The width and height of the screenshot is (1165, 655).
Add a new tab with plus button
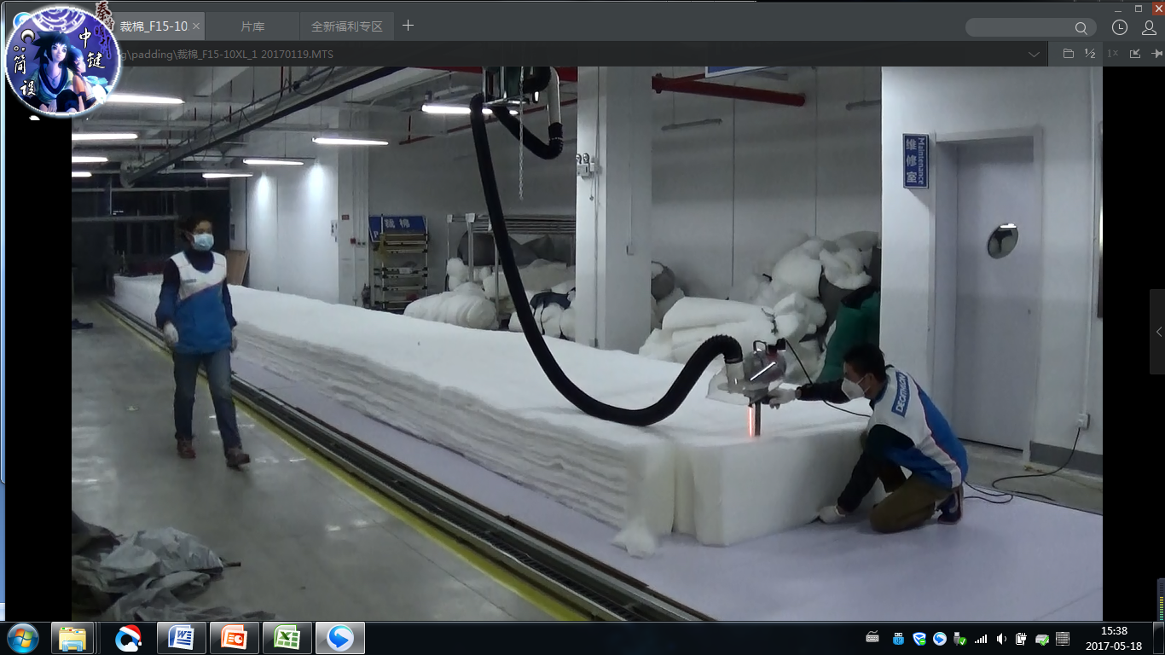coord(408,26)
